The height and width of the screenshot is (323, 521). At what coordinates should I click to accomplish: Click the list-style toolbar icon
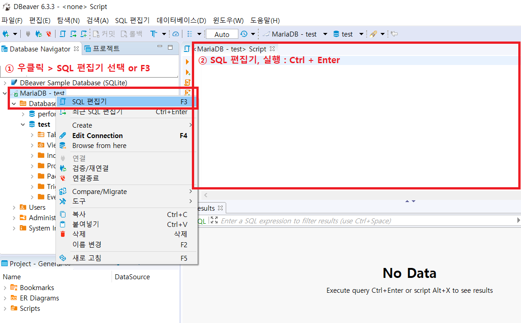pos(190,34)
